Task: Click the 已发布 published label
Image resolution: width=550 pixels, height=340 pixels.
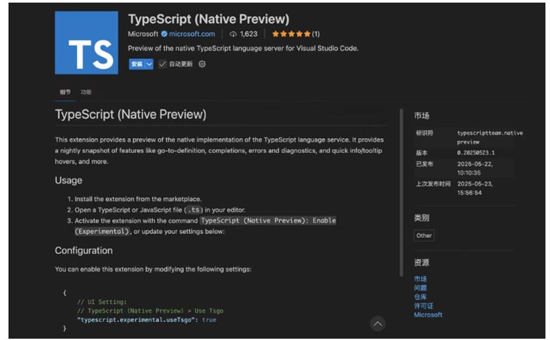Action: (425, 164)
